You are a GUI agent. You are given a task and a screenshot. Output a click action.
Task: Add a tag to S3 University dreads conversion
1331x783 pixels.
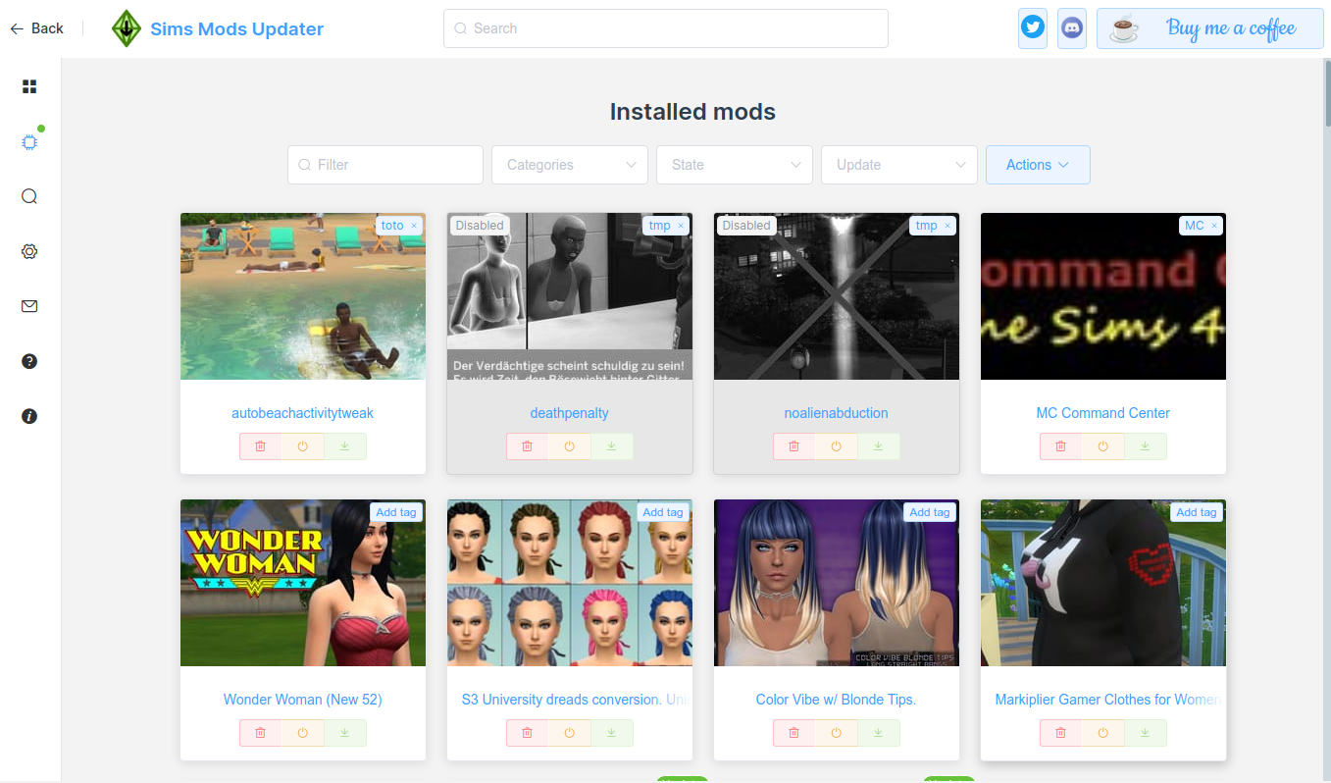663,512
